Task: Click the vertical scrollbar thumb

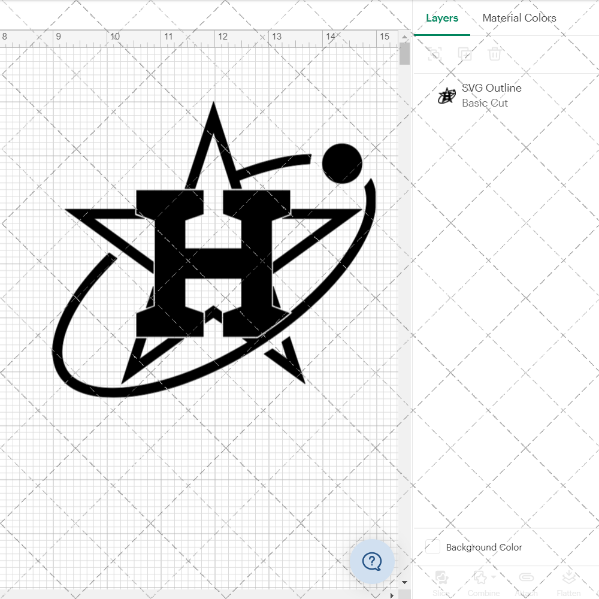Action: click(x=404, y=54)
